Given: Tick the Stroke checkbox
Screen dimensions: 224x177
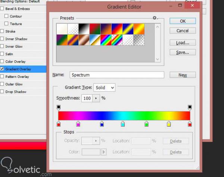Looking at the screenshot, I should (2, 31).
